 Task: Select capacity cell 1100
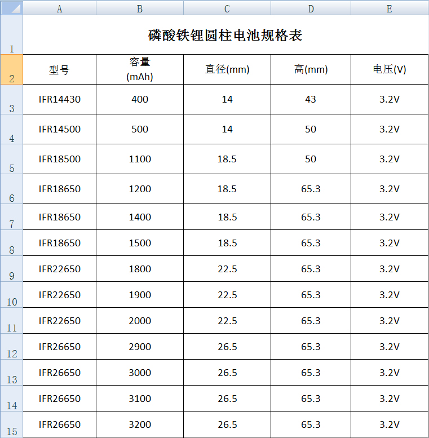coord(140,159)
